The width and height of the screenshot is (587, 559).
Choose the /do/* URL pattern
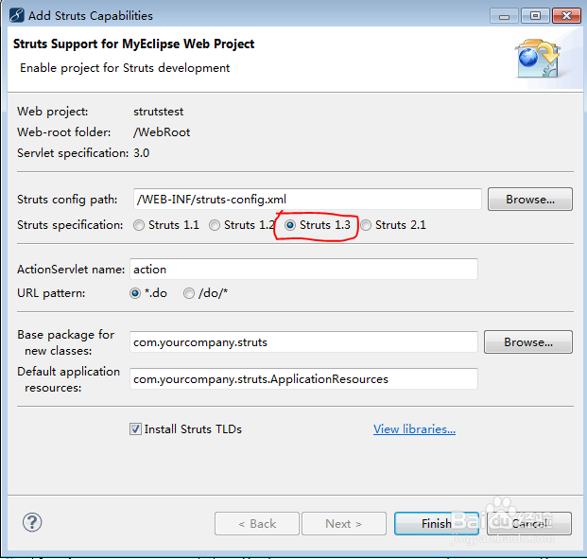[x=189, y=293]
